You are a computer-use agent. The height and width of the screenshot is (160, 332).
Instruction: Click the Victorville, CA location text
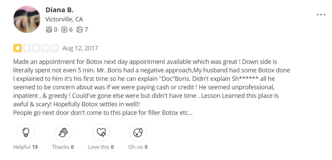(64, 19)
